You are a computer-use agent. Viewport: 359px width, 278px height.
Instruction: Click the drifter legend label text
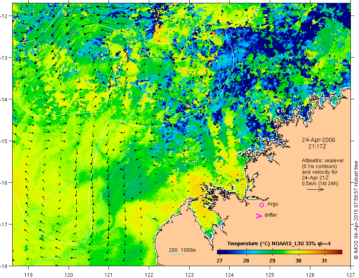pyautogui.click(x=270, y=215)
